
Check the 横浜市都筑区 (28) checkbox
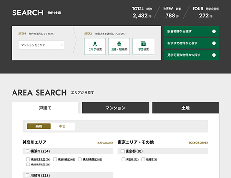pos(28,165)
